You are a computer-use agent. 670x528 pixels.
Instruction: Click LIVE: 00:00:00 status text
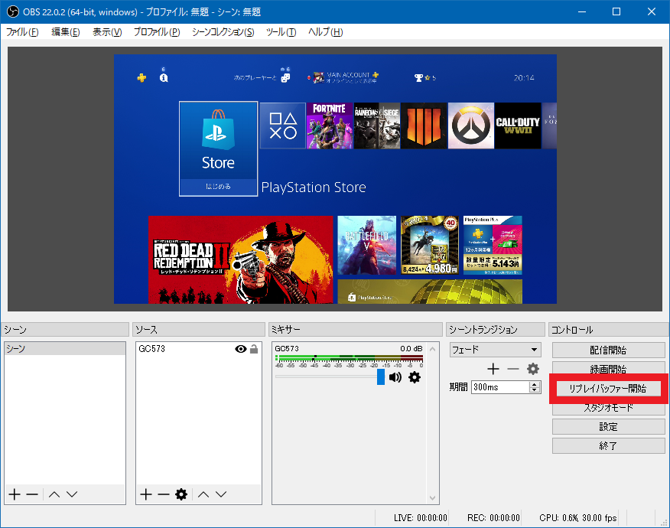(421, 518)
